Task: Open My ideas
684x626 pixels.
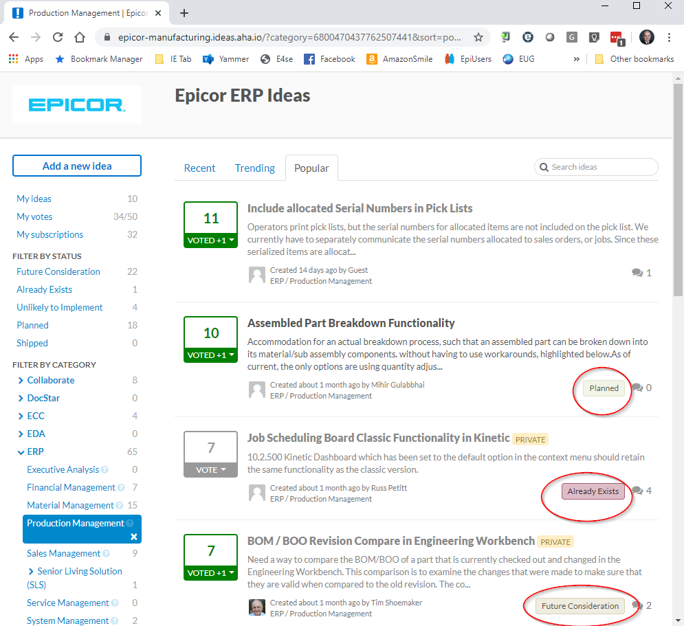Action: [x=34, y=199]
